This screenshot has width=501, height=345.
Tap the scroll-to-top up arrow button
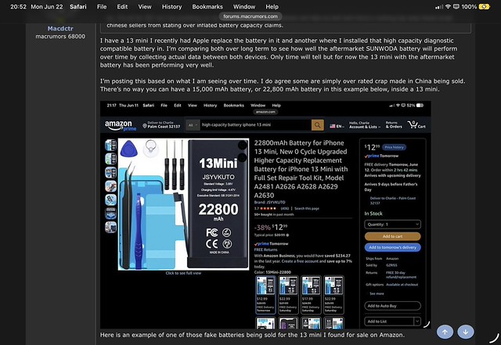tap(445, 332)
